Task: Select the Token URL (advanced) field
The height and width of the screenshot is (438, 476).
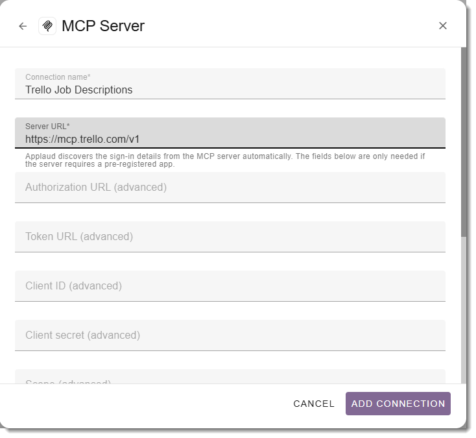Action: pos(230,237)
